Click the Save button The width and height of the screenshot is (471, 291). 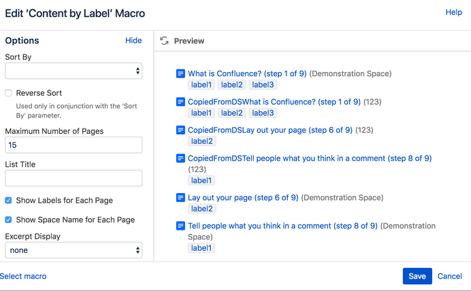click(x=417, y=276)
